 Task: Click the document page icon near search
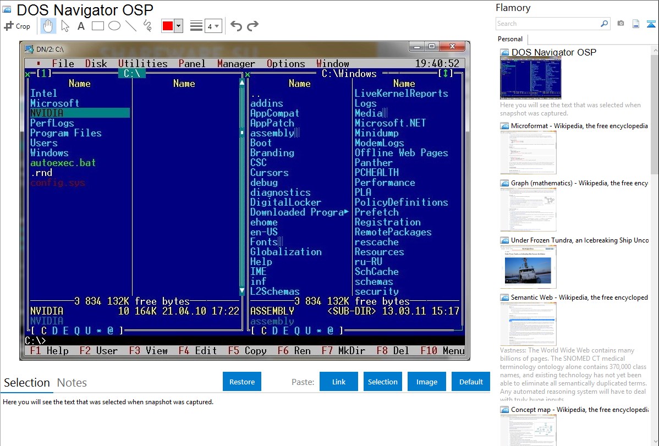click(x=636, y=24)
